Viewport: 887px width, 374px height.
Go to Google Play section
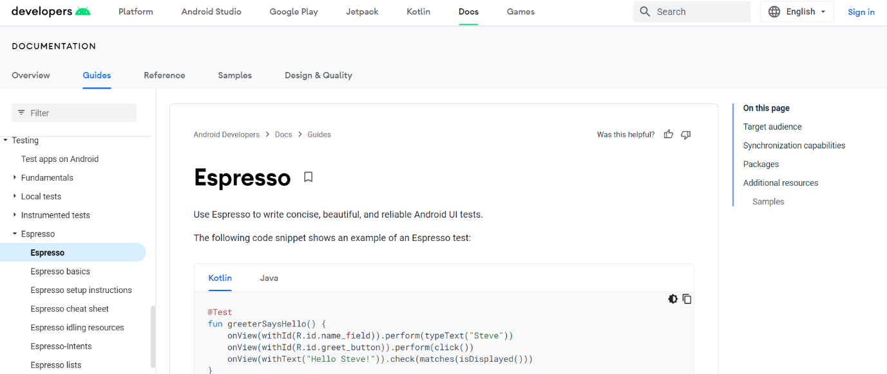294,12
